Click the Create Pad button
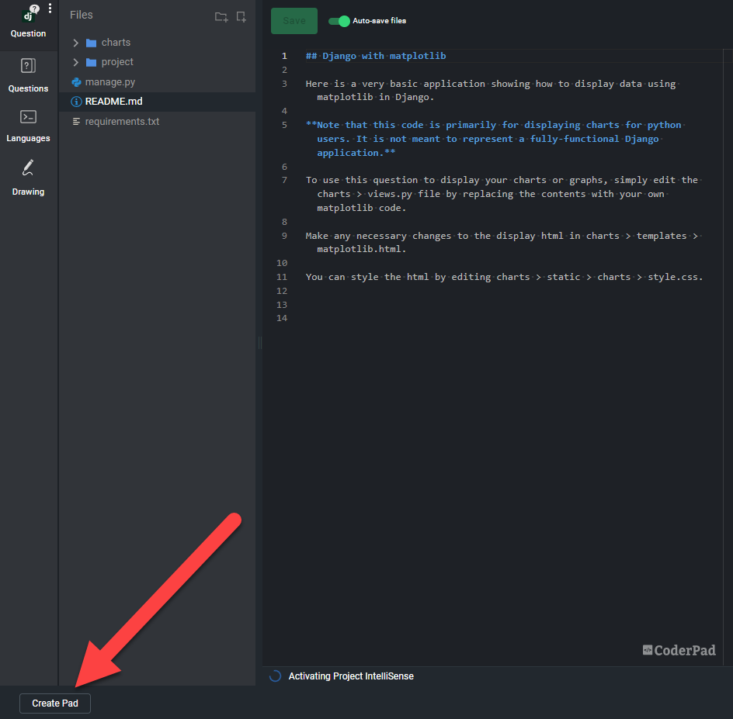This screenshot has height=719, width=733. pyautogui.click(x=54, y=703)
